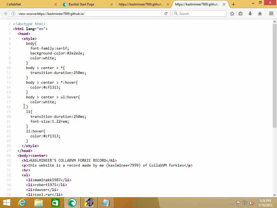Open site information icon in address bar
This screenshot has height=208, width=277.
(x=14, y=14)
